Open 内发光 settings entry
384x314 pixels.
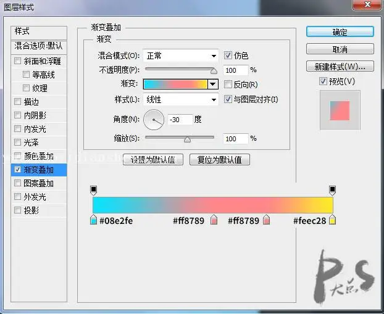point(35,129)
